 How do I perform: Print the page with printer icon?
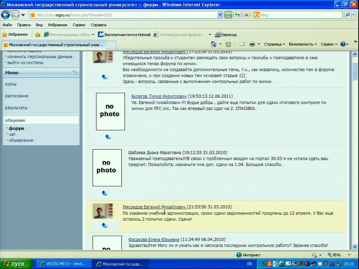pyautogui.click(x=252, y=44)
